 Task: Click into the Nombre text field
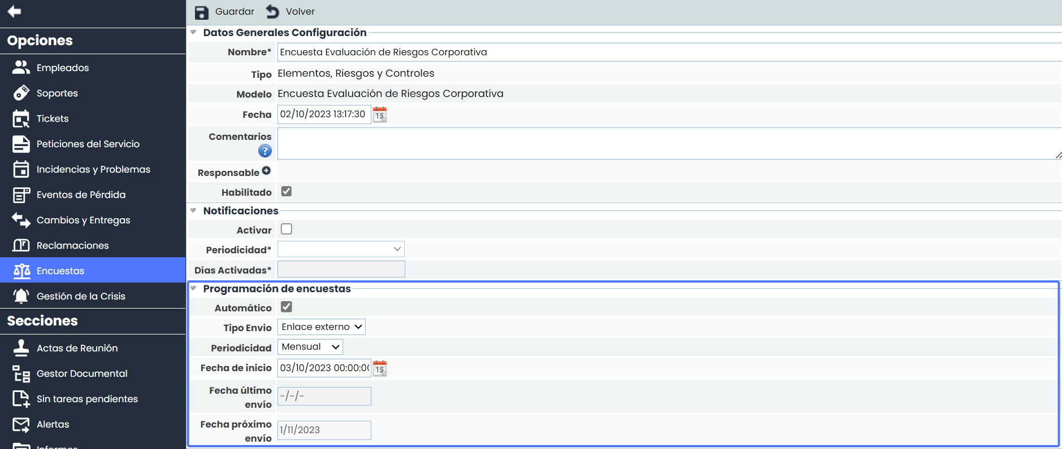coord(667,52)
